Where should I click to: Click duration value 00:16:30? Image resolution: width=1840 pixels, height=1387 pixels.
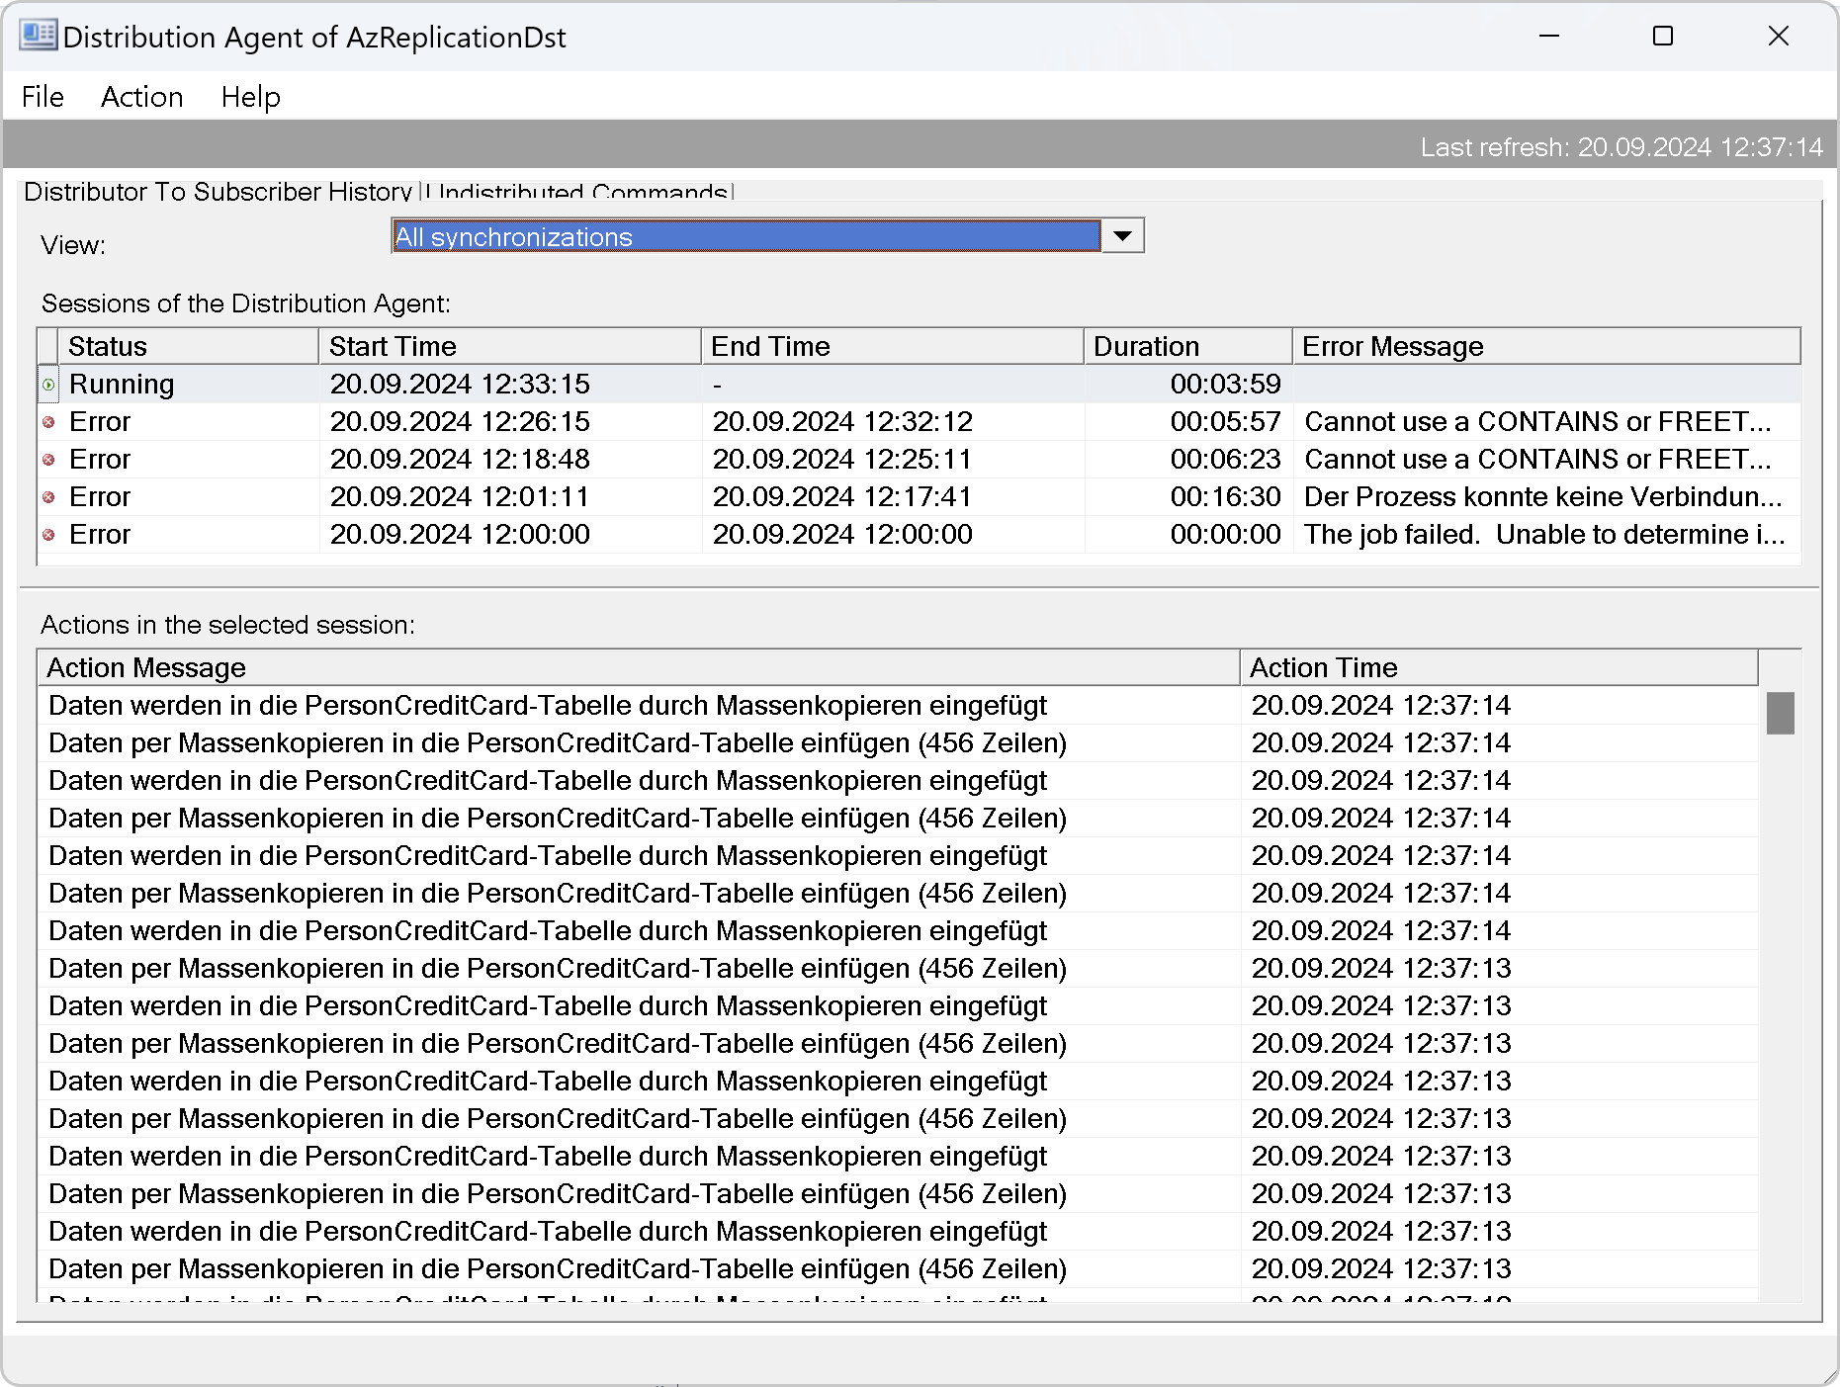(x=1225, y=497)
